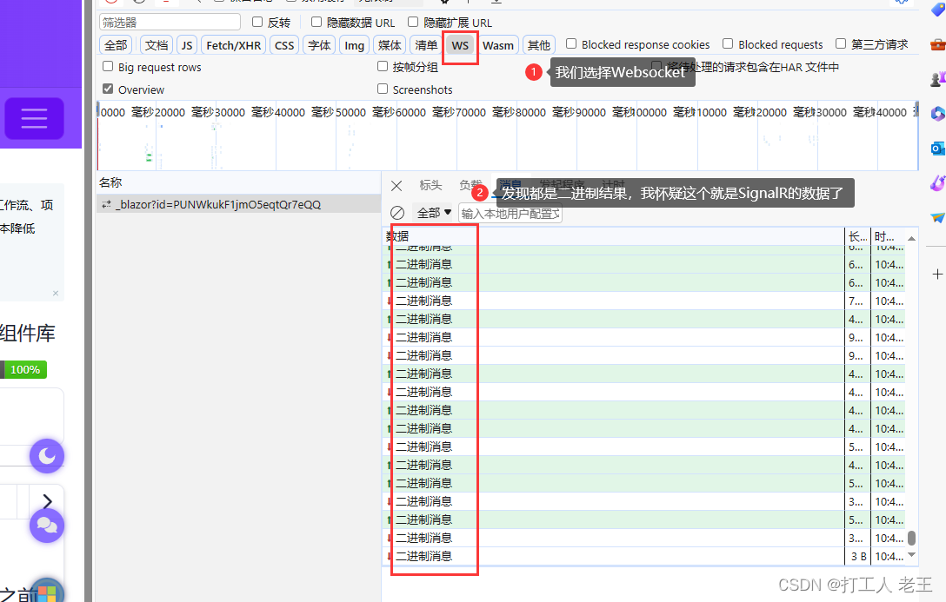Click the scrollbar down arrow
The width and height of the screenshot is (946, 602).
911,555
